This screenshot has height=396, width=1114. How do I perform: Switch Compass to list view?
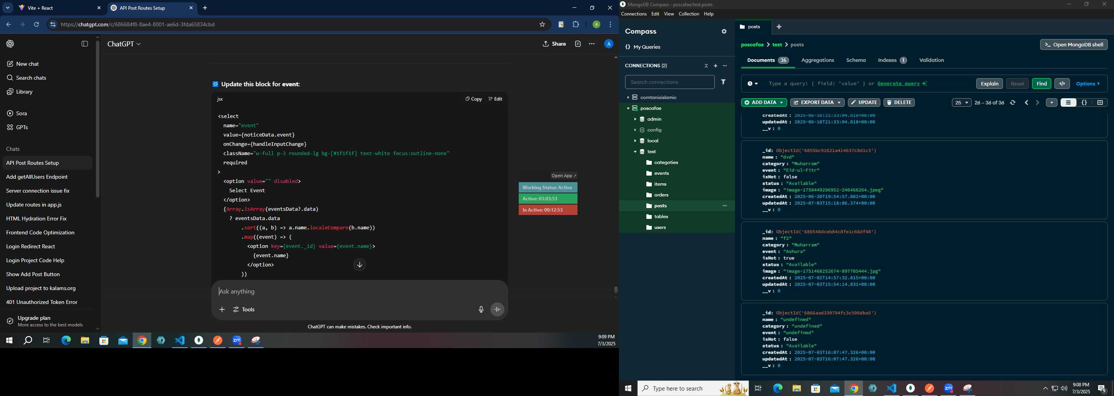point(1068,102)
